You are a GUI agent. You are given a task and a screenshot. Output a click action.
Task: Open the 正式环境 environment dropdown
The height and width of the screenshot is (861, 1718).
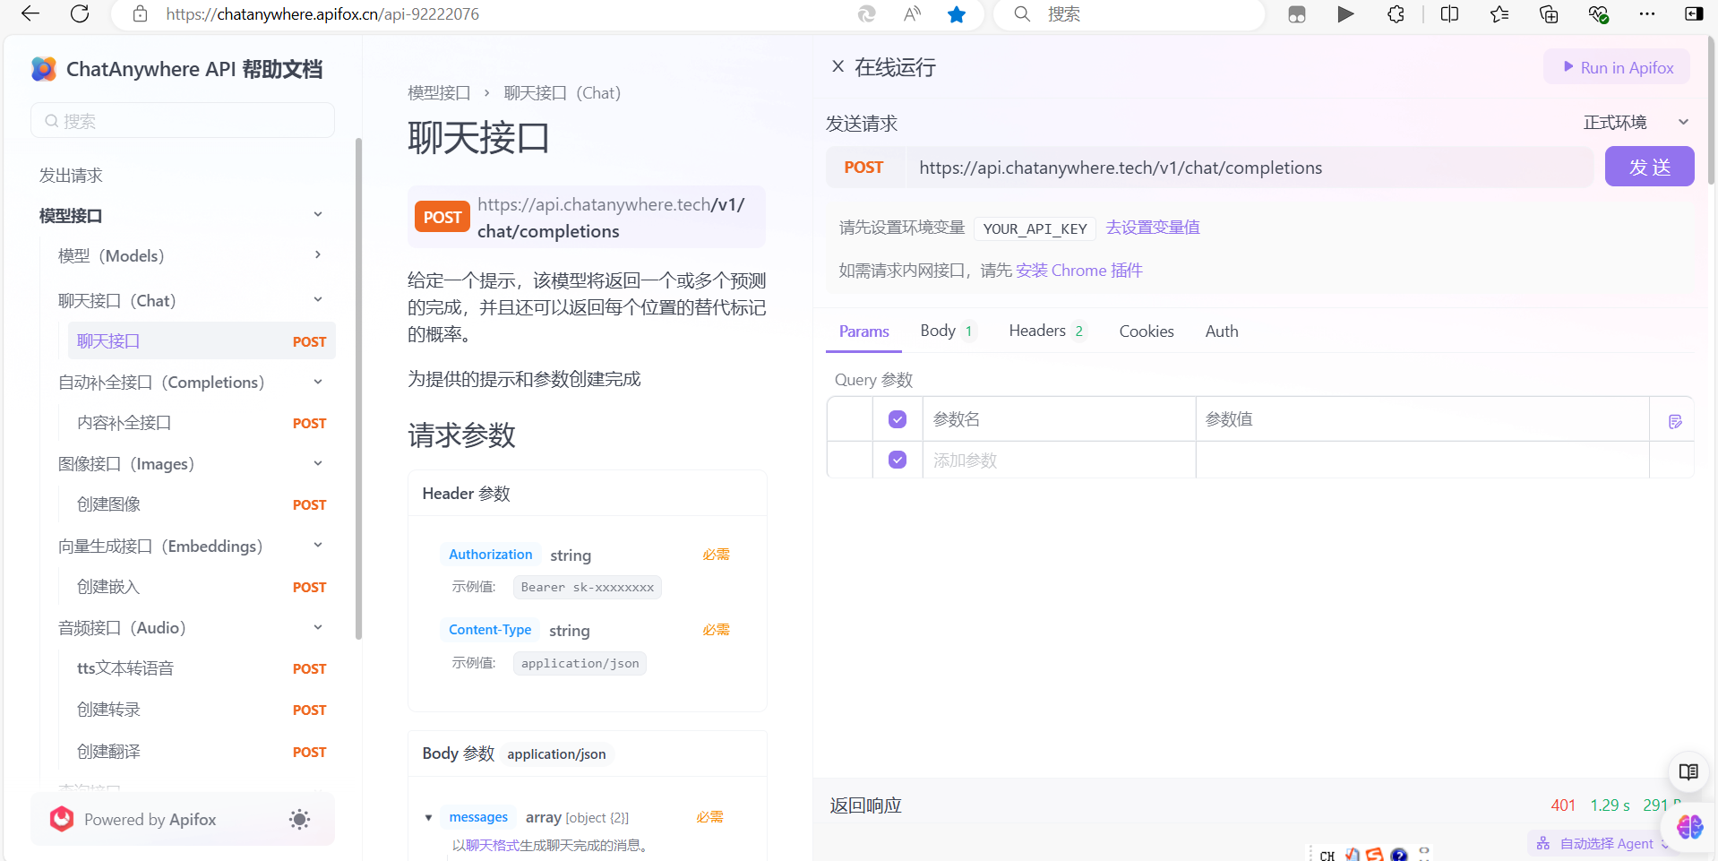click(x=1636, y=122)
